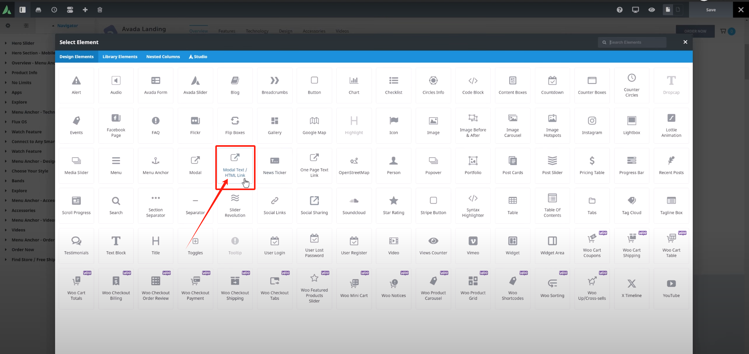Pick the Lottie Animation element

671,126
